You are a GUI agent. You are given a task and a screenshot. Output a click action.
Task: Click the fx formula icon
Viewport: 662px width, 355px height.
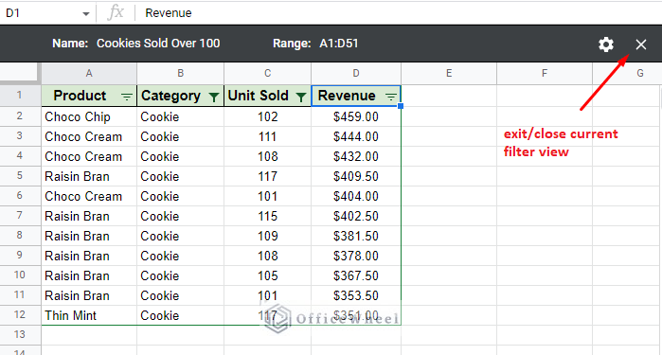click(x=116, y=12)
